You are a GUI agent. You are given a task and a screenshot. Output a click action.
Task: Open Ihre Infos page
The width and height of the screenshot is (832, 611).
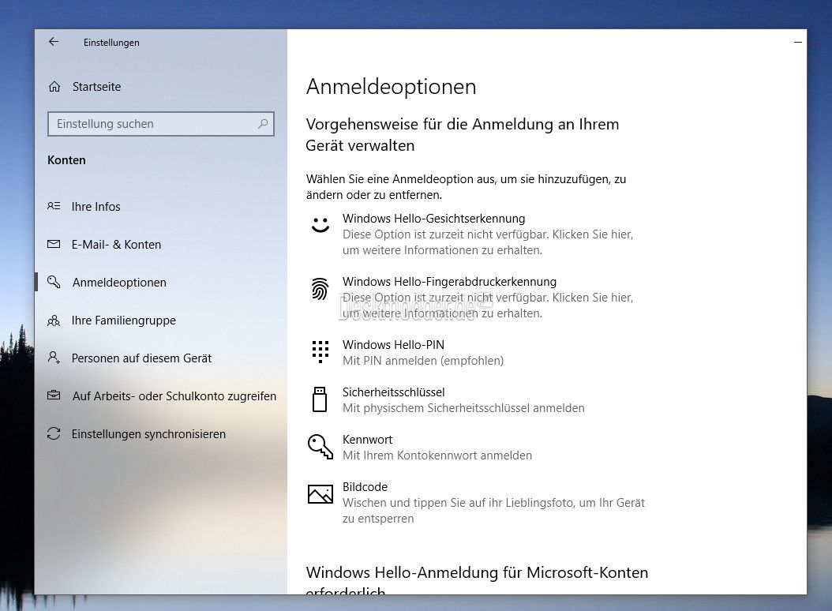coord(96,207)
